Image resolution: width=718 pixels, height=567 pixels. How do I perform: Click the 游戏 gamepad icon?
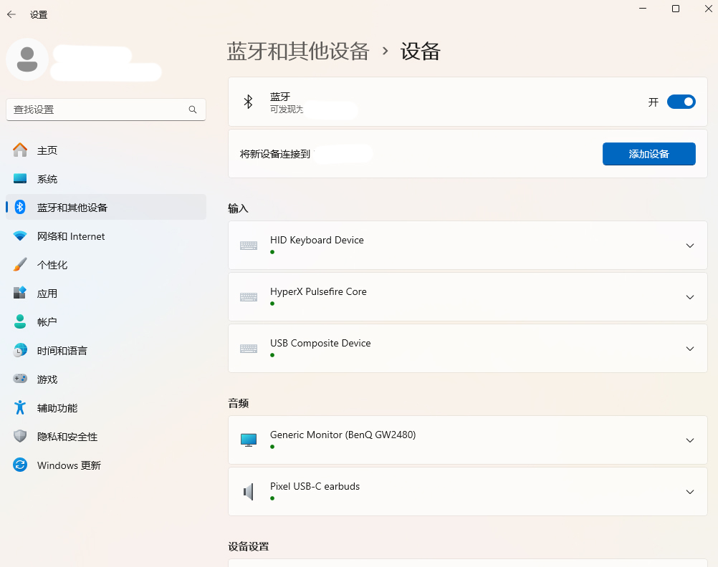coord(20,379)
